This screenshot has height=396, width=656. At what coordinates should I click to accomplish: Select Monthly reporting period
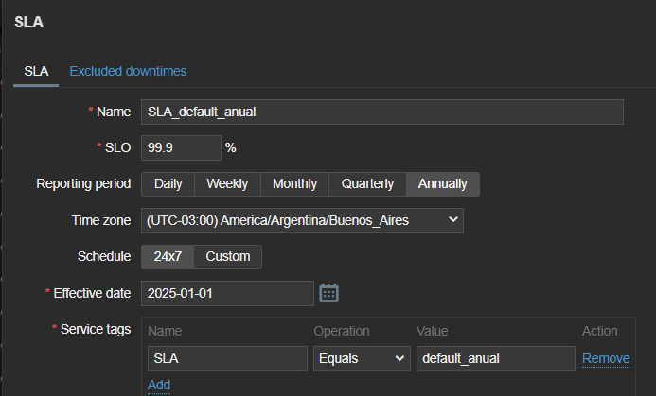(294, 183)
